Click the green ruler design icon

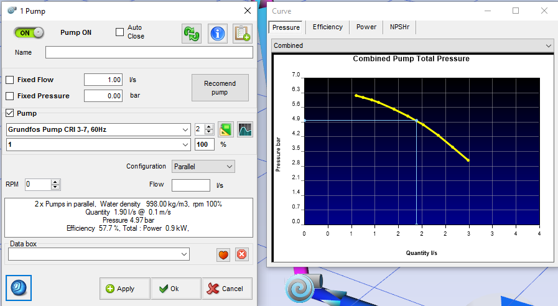[225, 129]
